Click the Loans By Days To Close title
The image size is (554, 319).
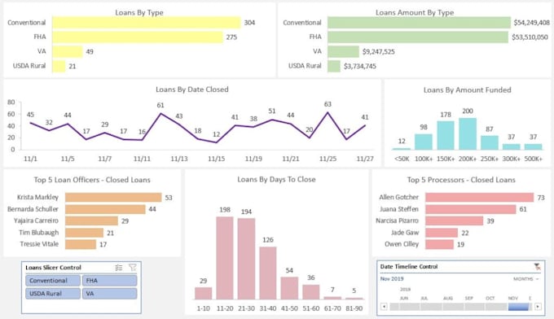(x=276, y=180)
